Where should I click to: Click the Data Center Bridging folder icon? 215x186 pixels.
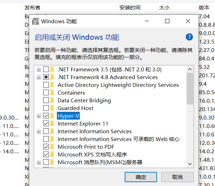pyautogui.click(x=52, y=101)
